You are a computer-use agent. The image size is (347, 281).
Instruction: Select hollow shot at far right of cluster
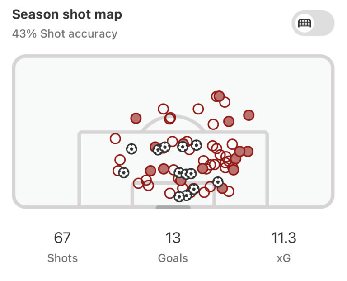click(232, 144)
